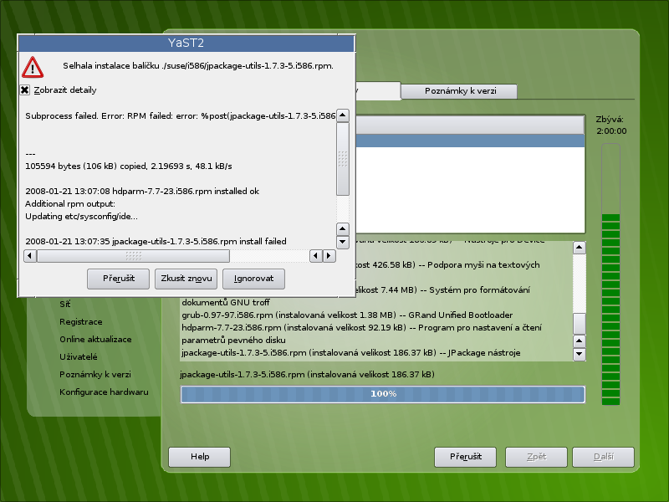Click the red warning triangle icon
This screenshot has width=669, height=502.
point(33,67)
